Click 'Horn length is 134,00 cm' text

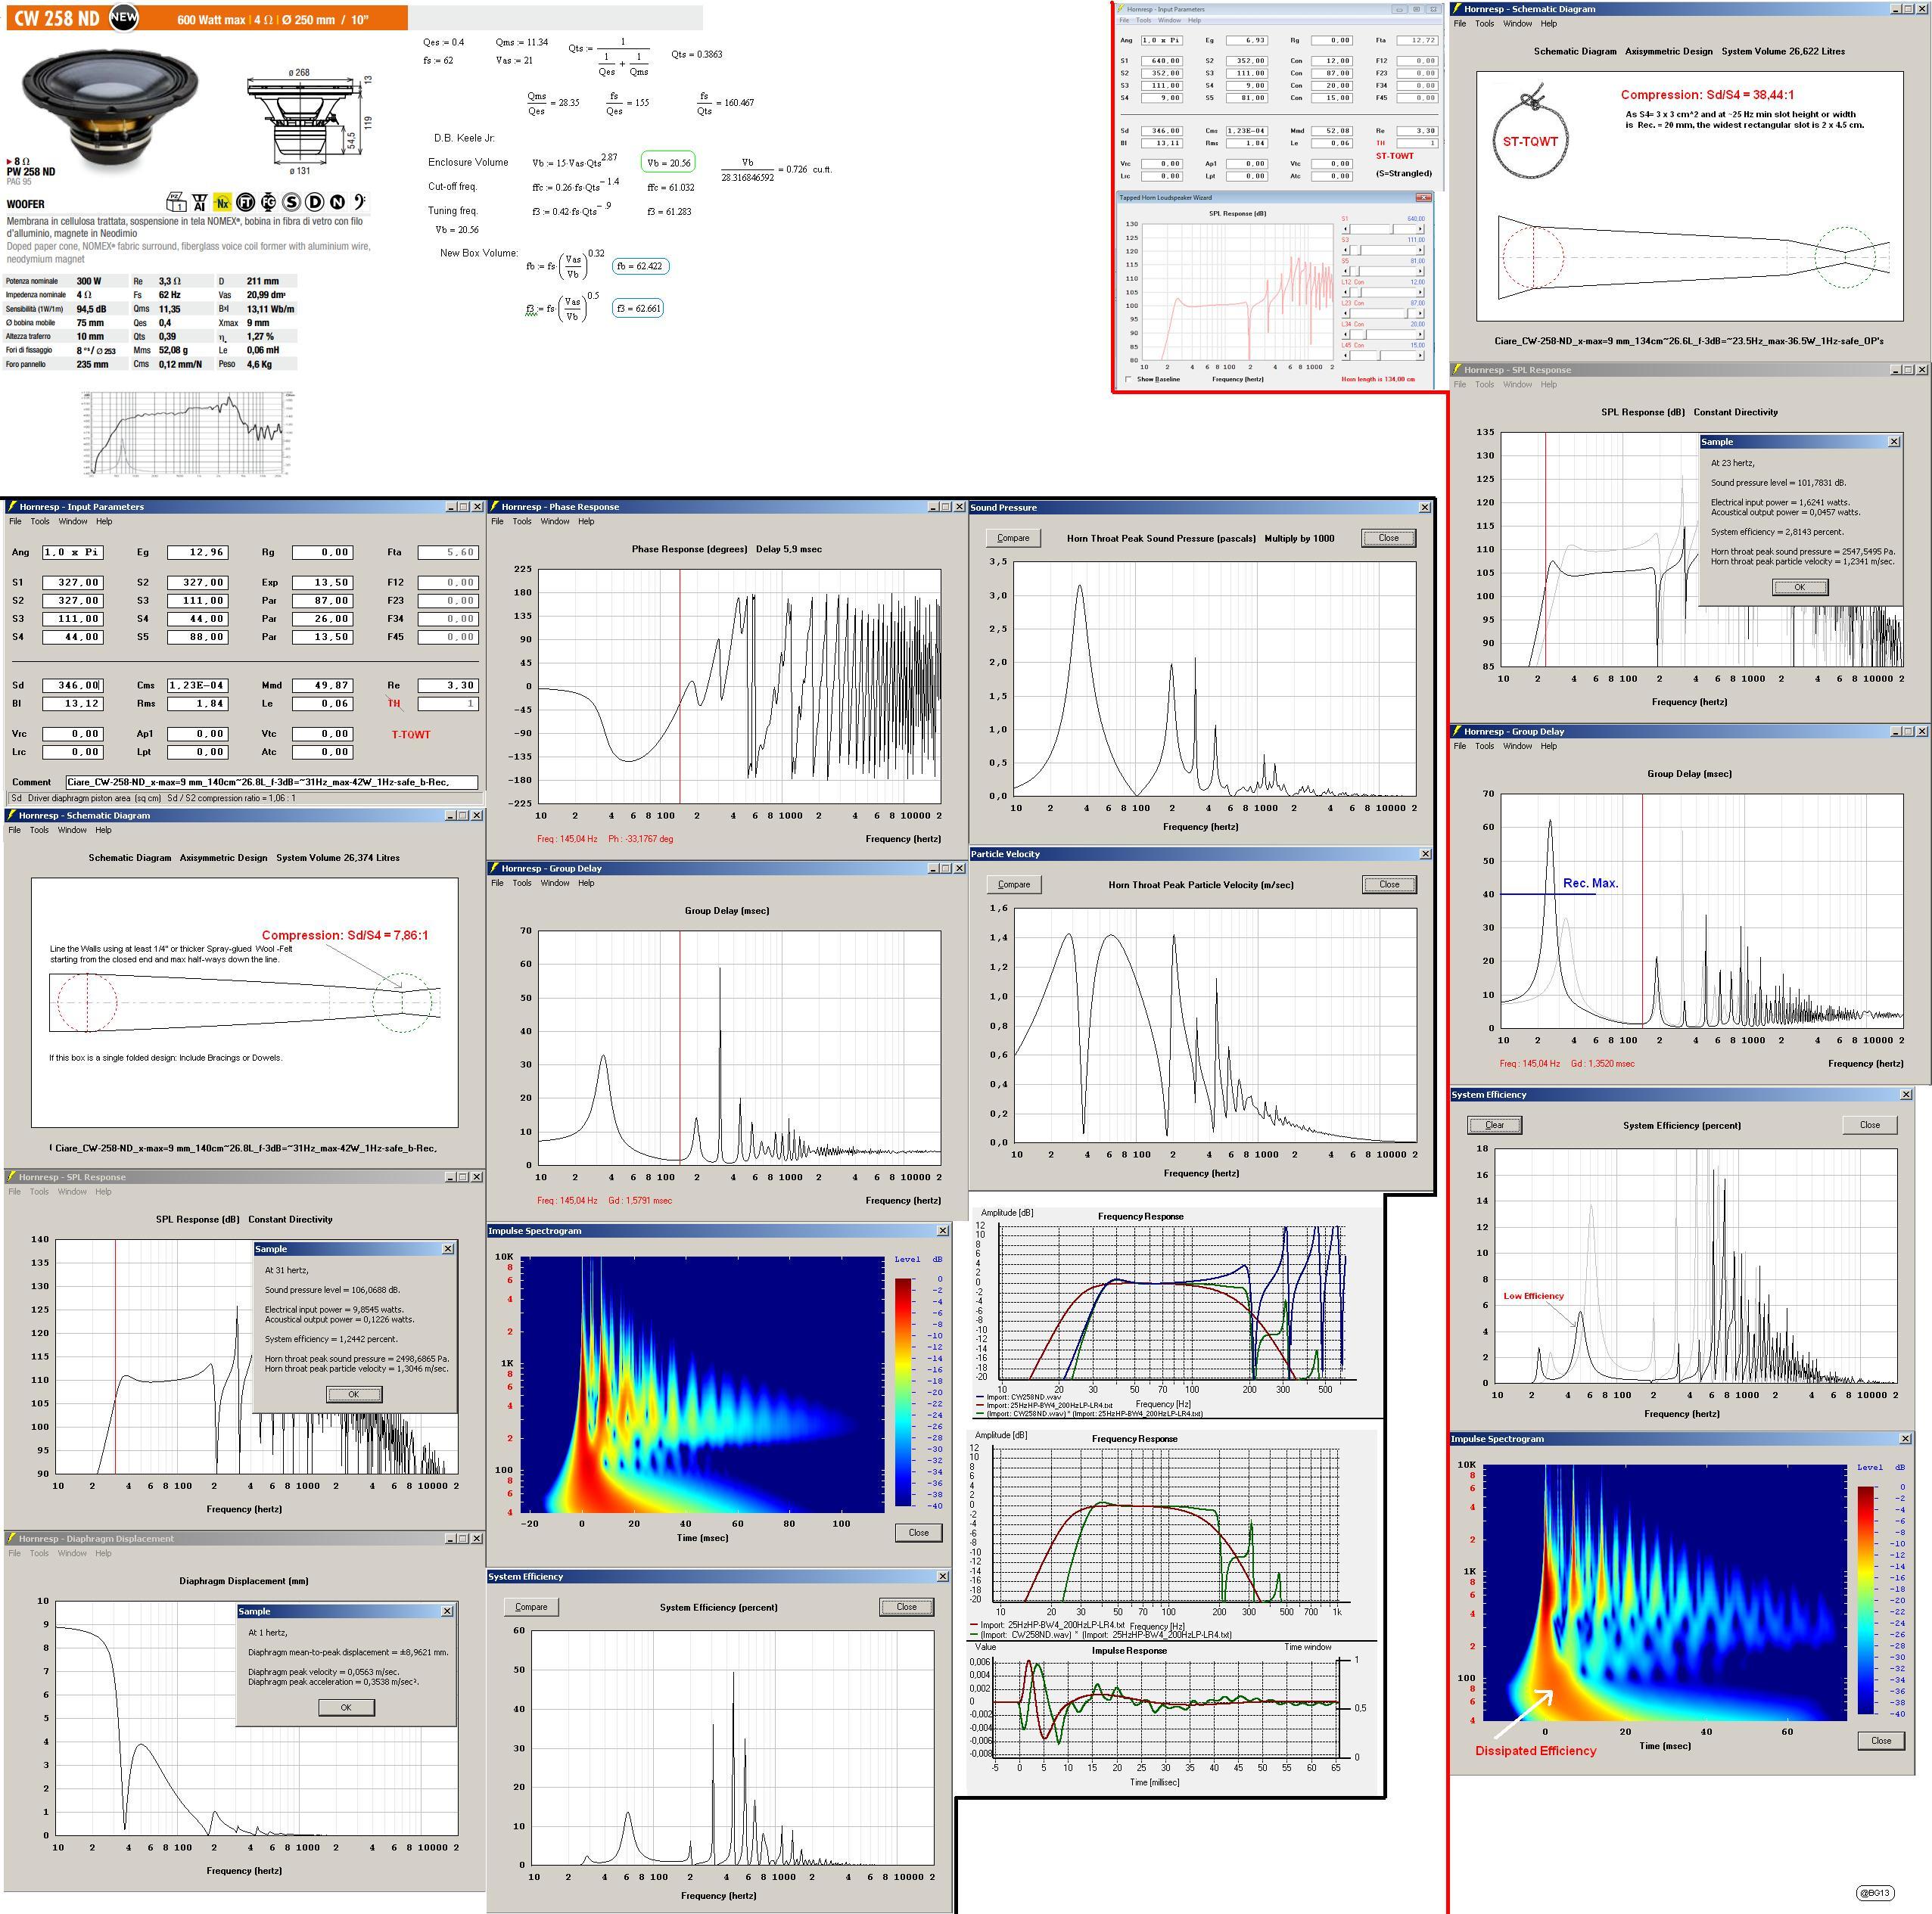coord(1378,379)
